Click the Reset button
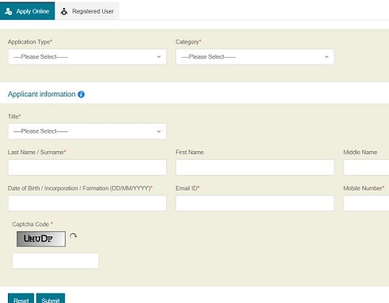Viewport: 389px width, 303px height. point(21,298)
